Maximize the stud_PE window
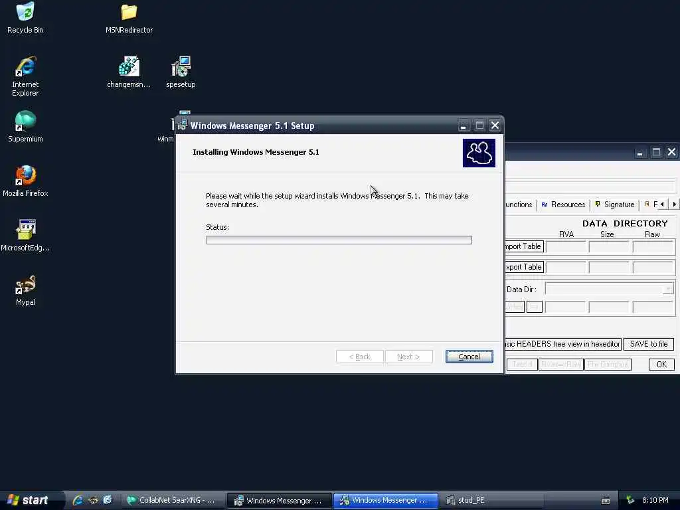The image size is (680, 510). tap(656, 152)
